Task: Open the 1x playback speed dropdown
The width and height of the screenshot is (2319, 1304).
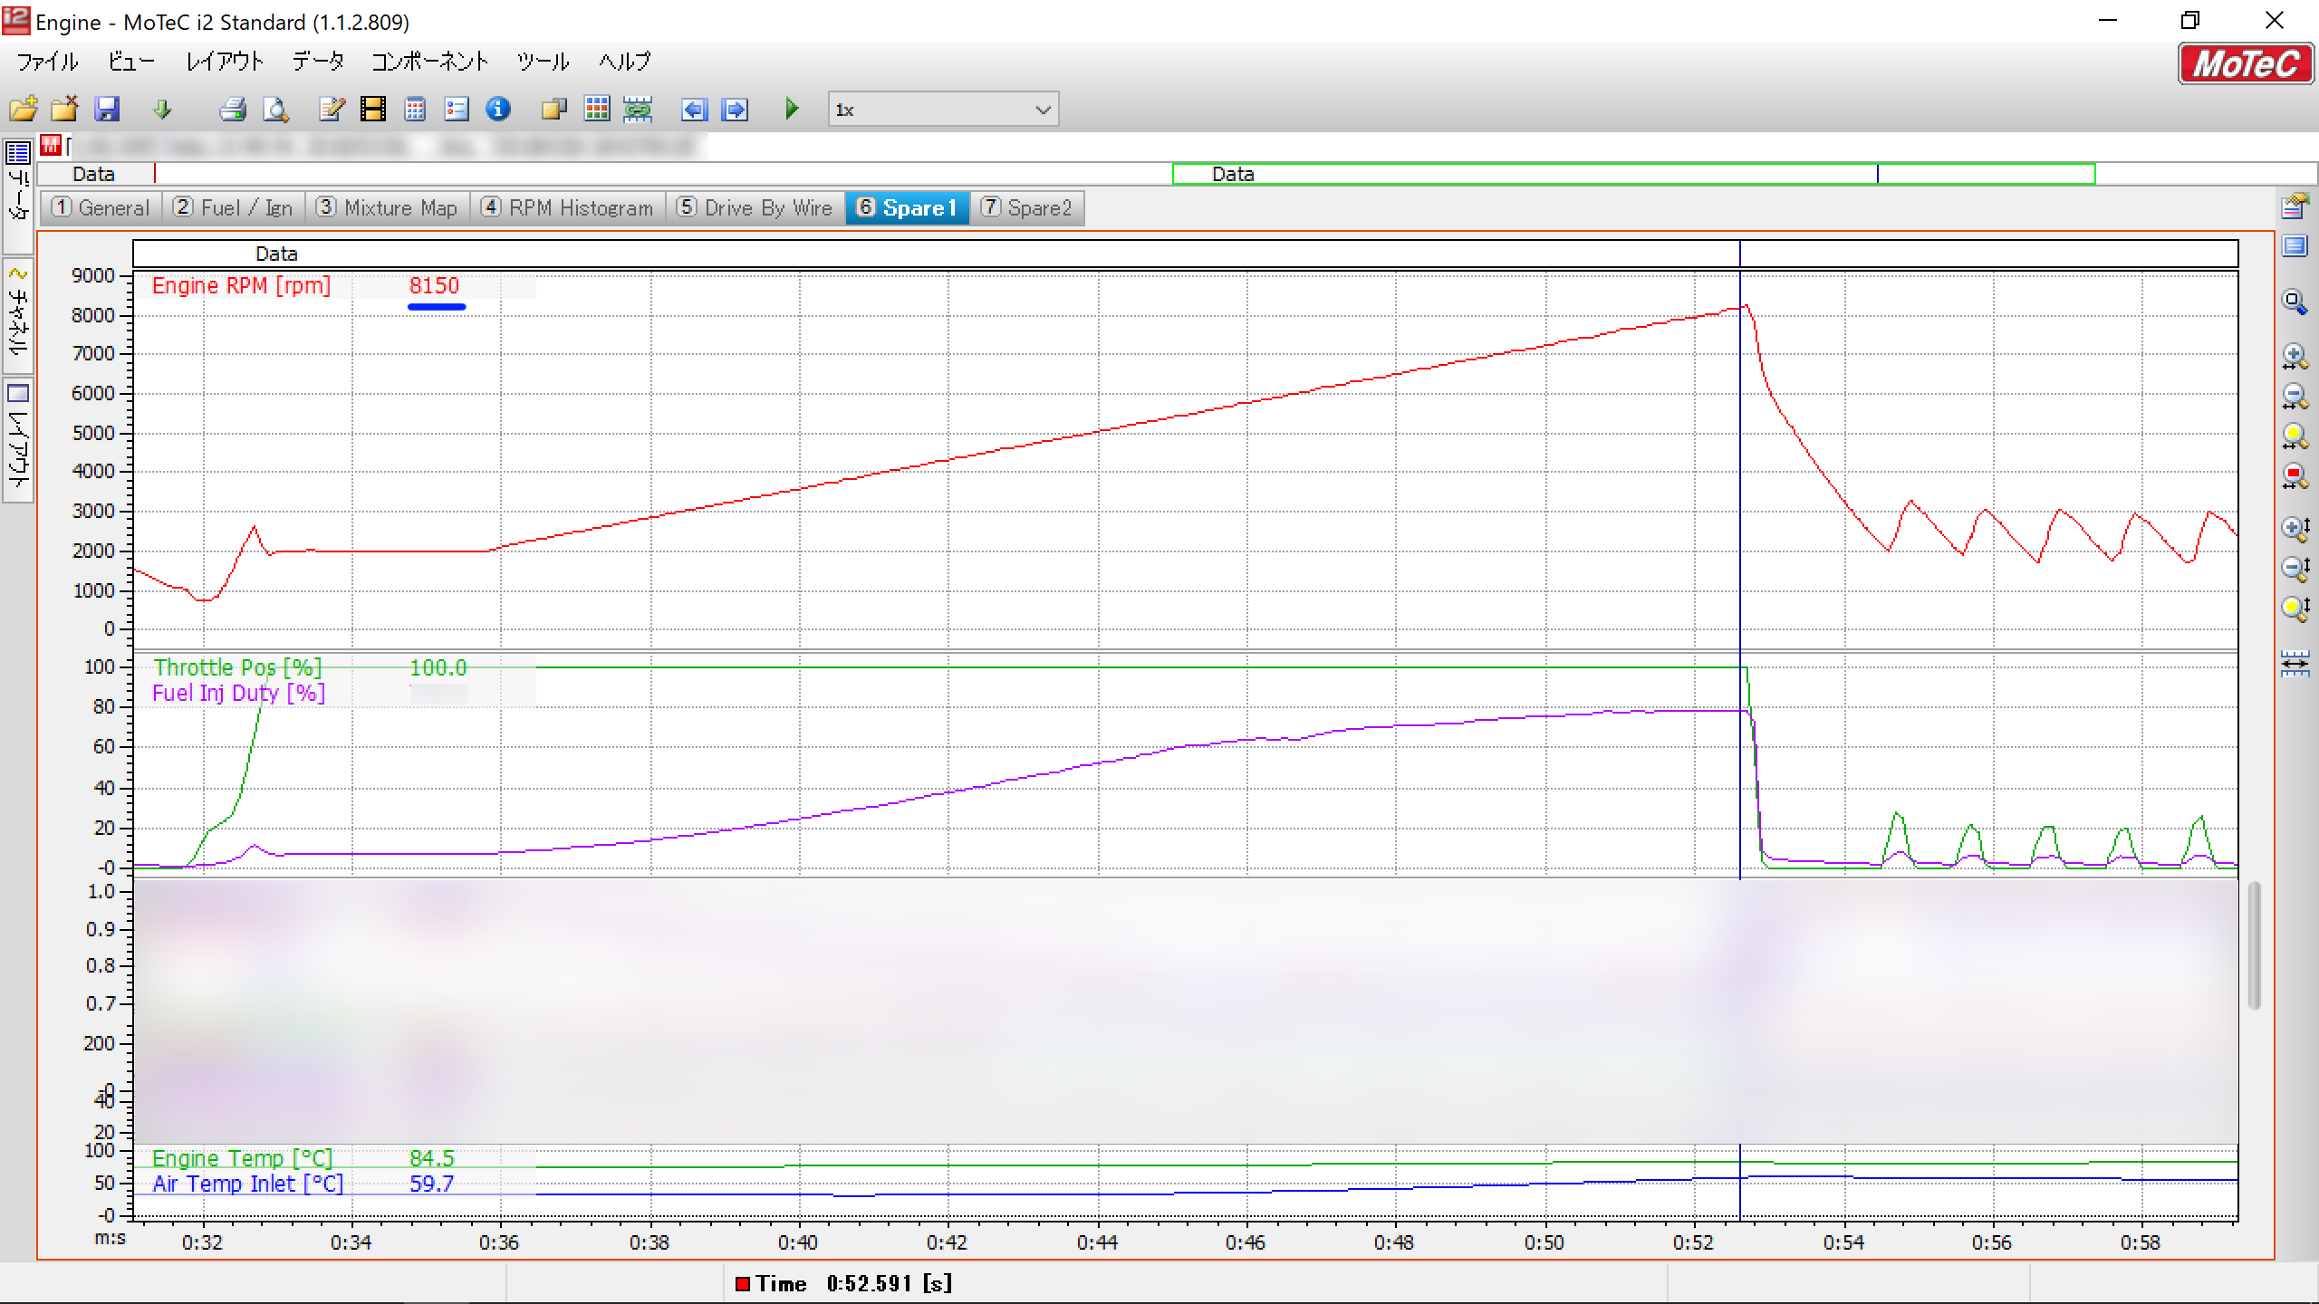Action: 1043,110
